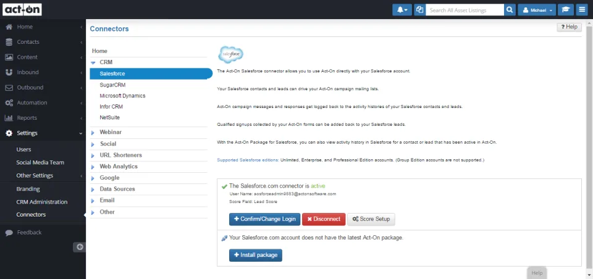593x279 pixels.
Task: Click the magnifier search button
Action: point(510,10)
